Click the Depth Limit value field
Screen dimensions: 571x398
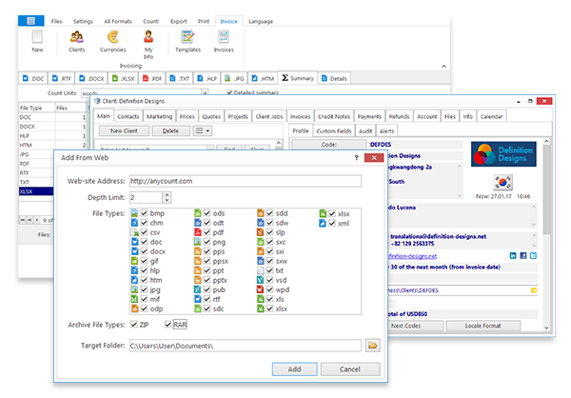tap(146, 197)
